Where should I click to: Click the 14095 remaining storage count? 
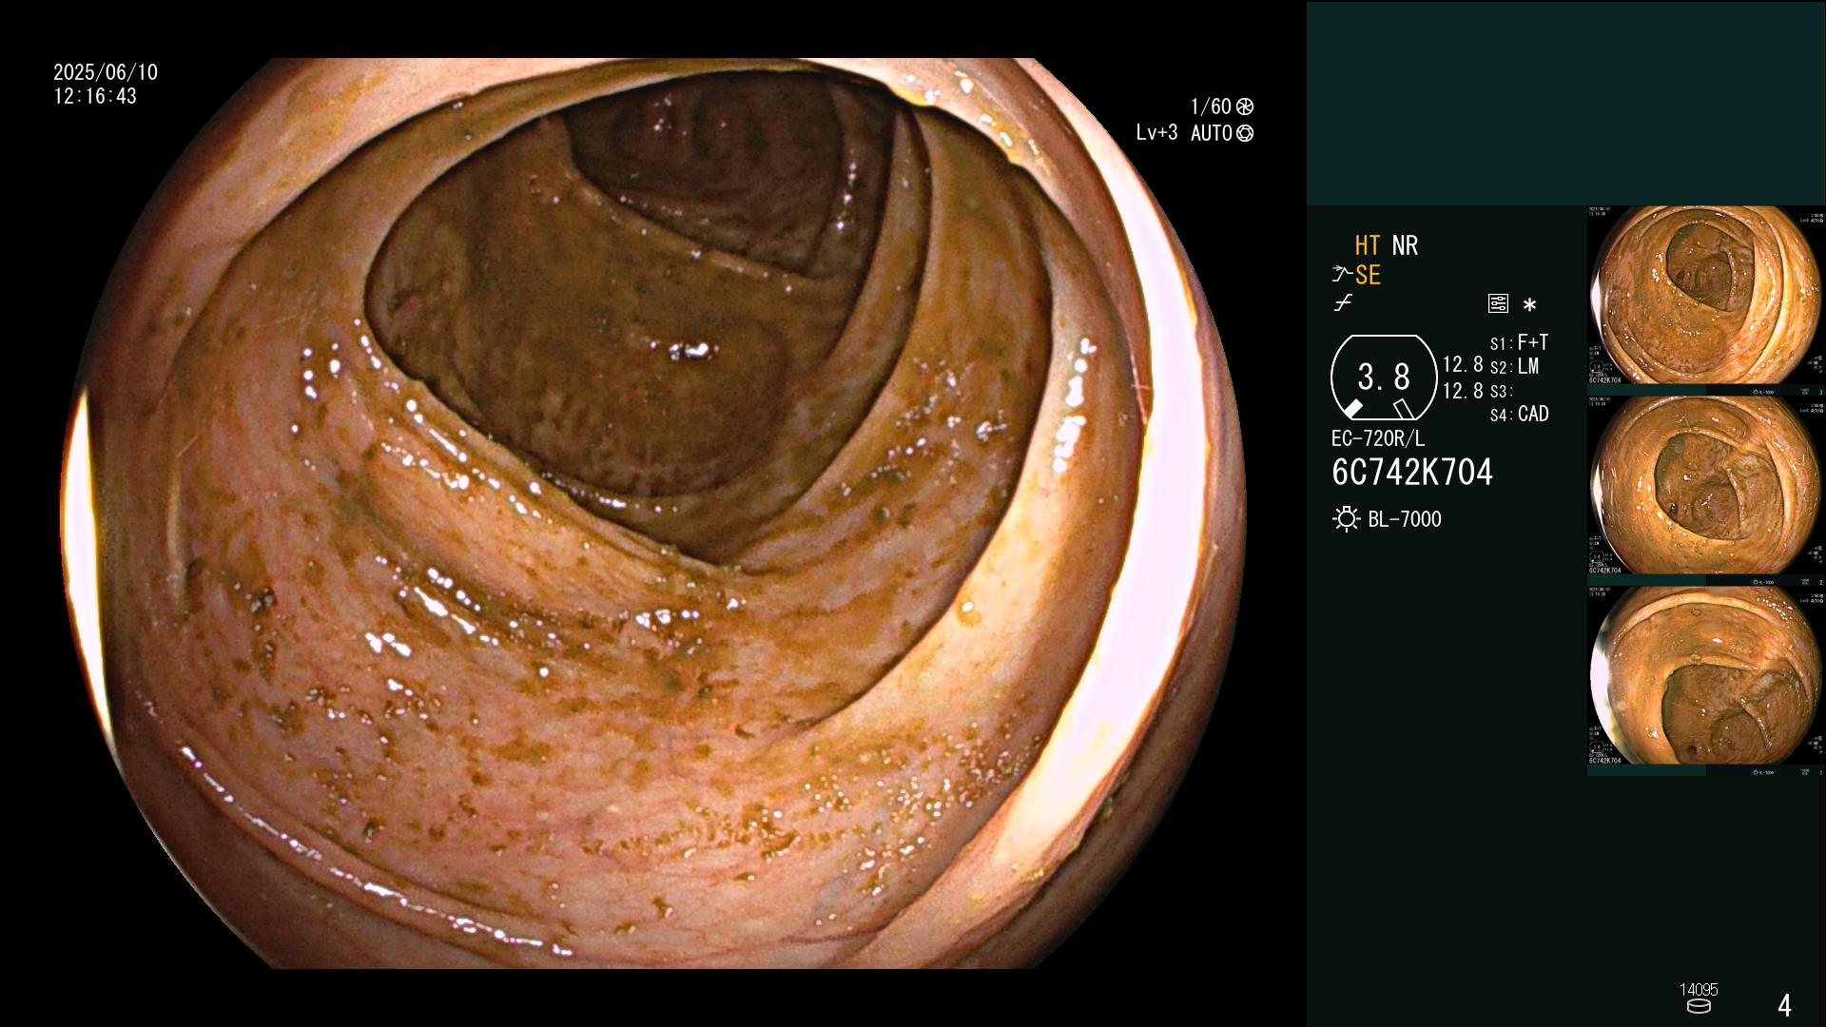click(x=1699, y=990)
